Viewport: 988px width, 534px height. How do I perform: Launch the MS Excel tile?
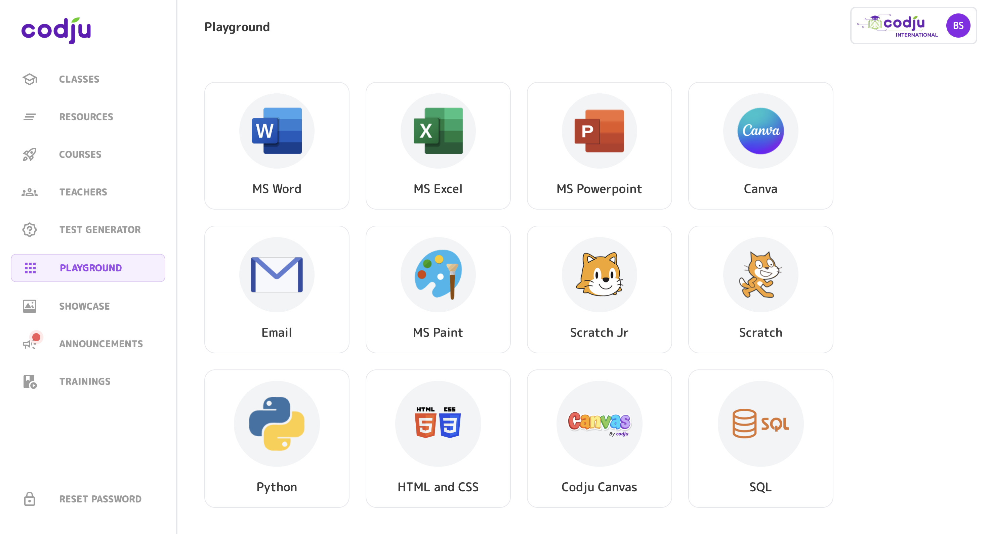click(438, 146)
